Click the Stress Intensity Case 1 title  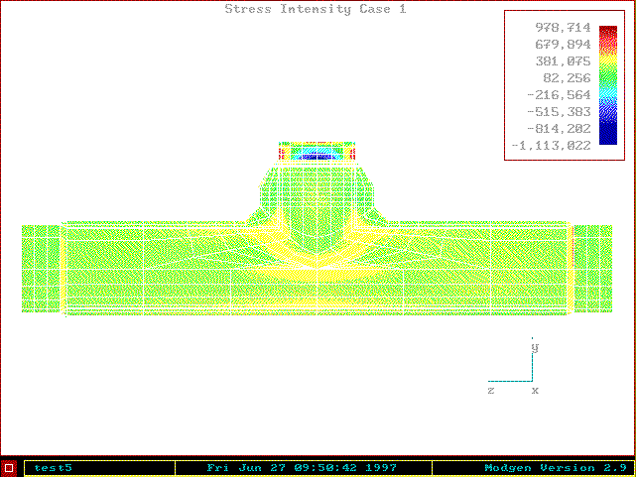tap(316, 9)
